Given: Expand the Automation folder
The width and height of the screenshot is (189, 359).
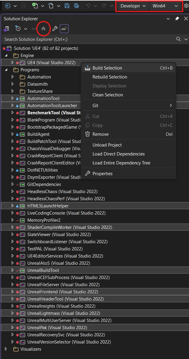Looking at the screenshot, I should (x=13, y=77).
